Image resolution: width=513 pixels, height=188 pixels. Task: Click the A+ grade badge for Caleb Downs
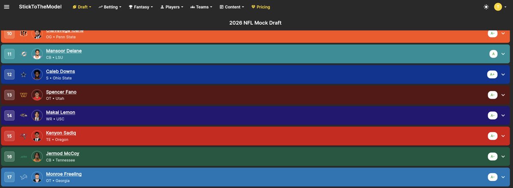pyautogui.click(x=492, y=75)
